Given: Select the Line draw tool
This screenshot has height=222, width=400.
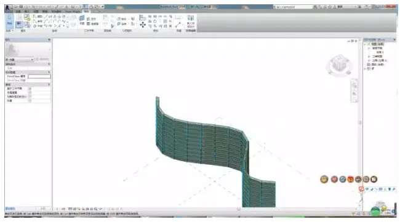Looking at the screenshot, I should 46,17.
